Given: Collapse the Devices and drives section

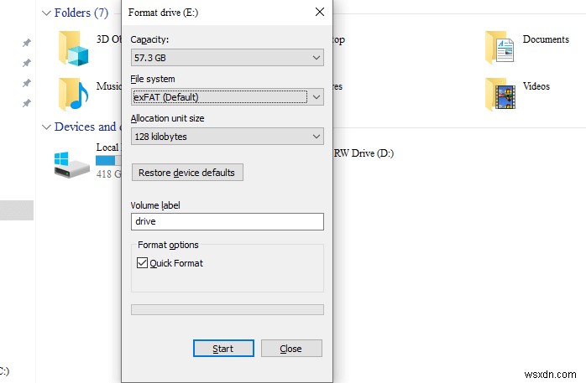Looking at the screenshot, I should click(x=45, y=127).
